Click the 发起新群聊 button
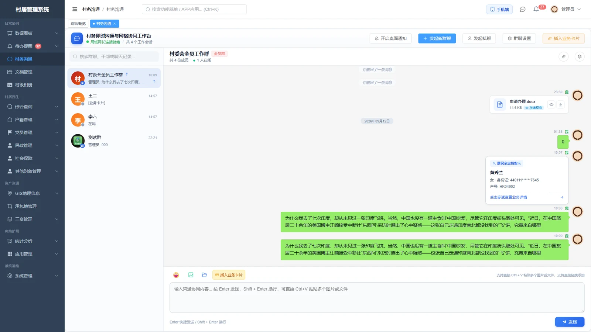Image resolution: width=591 pixels, height=332 pixels. pyautogui.click(x=437, y=38)
